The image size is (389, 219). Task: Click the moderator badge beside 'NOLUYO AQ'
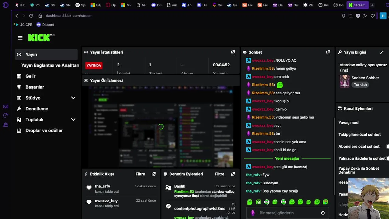point(248,61)
